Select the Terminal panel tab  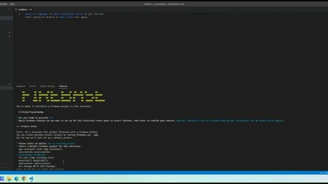63,86
